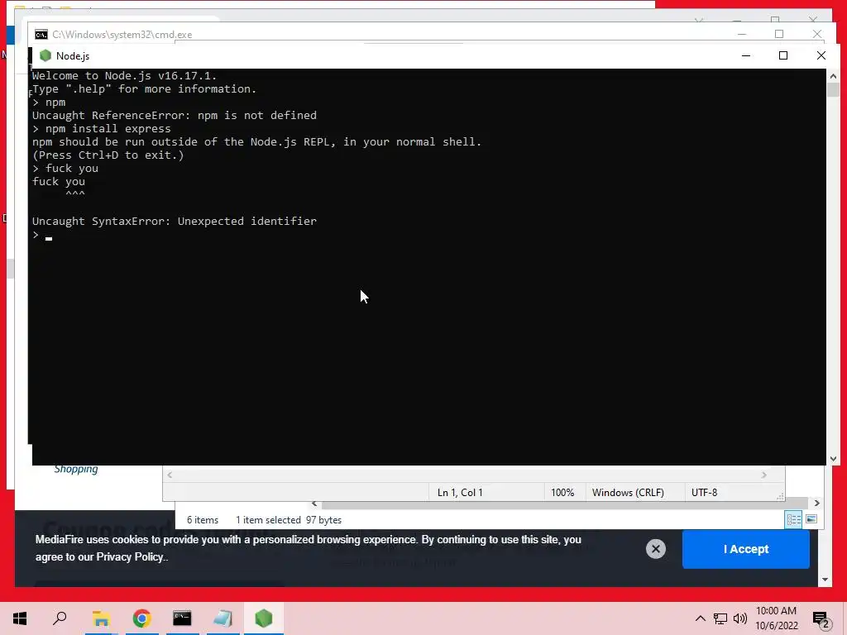Screen dimensions: 847x635
Task: Click '1 item selected 97 bytes' status
Action: (x=289, y=520)
